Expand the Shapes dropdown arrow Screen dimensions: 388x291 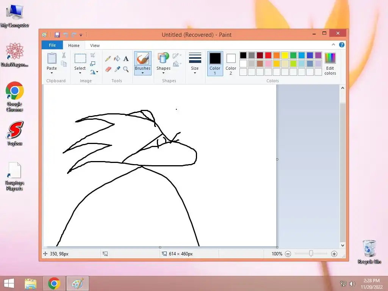click(x=163, y=73)
